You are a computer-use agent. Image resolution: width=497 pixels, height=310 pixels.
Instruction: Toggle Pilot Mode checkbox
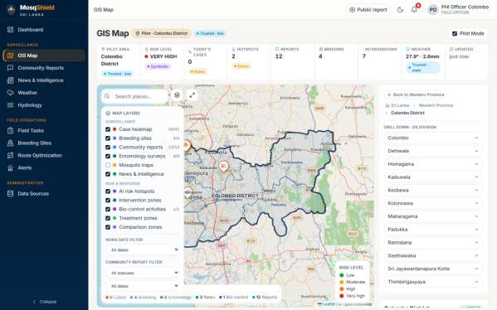[455, 33]
